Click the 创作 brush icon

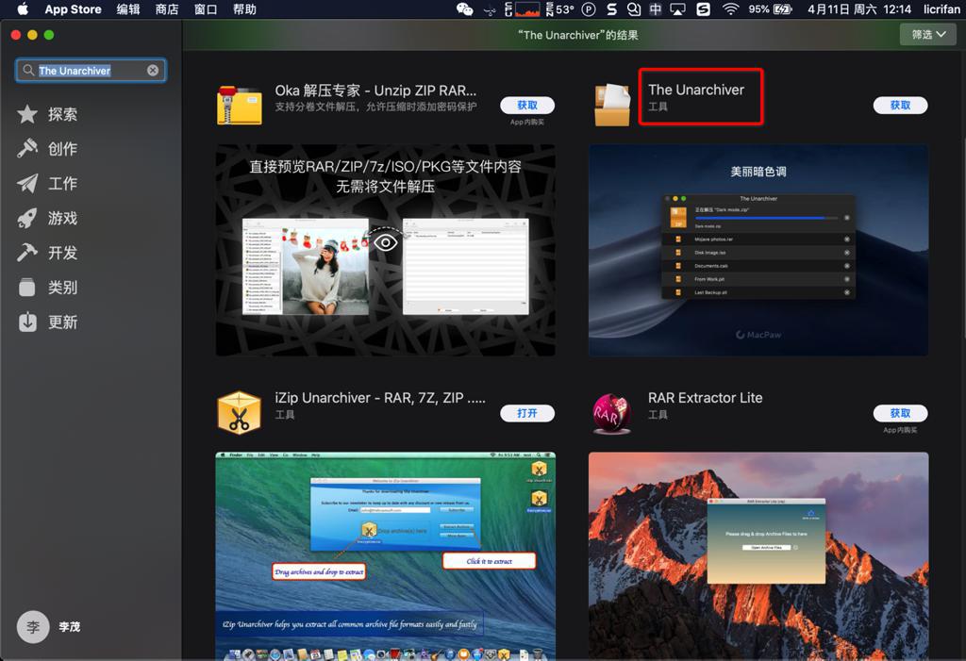point(27,148)
